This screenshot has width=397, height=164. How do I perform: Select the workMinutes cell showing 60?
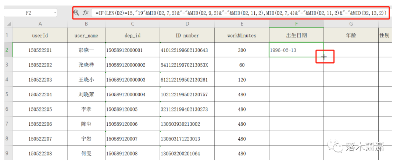[x=242, y=65]
